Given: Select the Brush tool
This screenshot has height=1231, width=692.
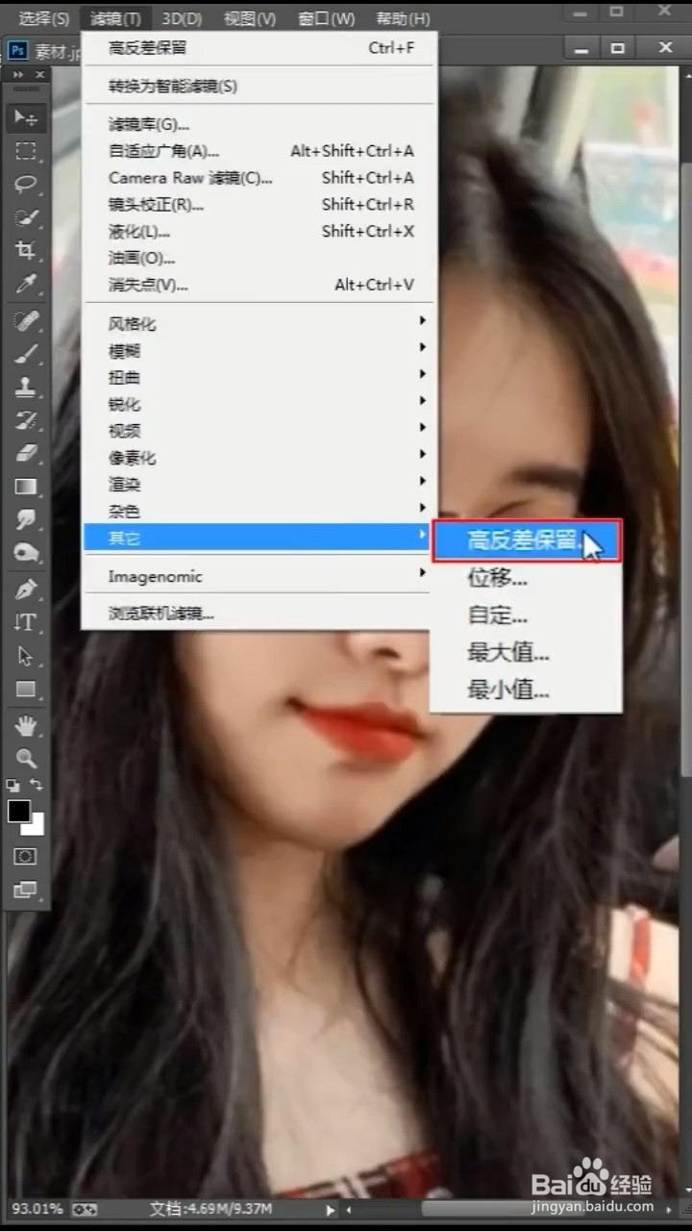Looking at the screenshot, I should [x=26, y=353].
